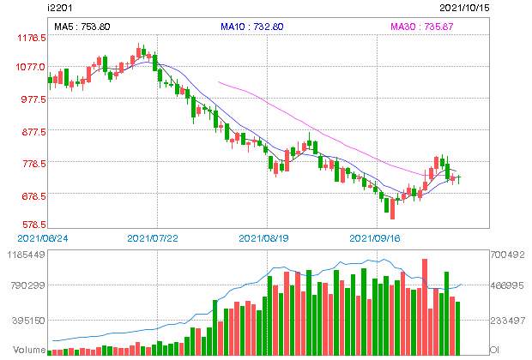Select the MA30 : 735.87 indicator

point(421,27)
